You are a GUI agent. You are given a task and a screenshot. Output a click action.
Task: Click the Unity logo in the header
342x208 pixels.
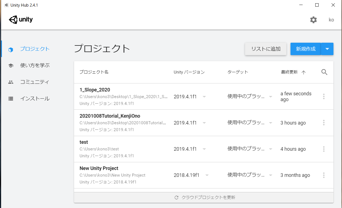click(x=21, y=20)
